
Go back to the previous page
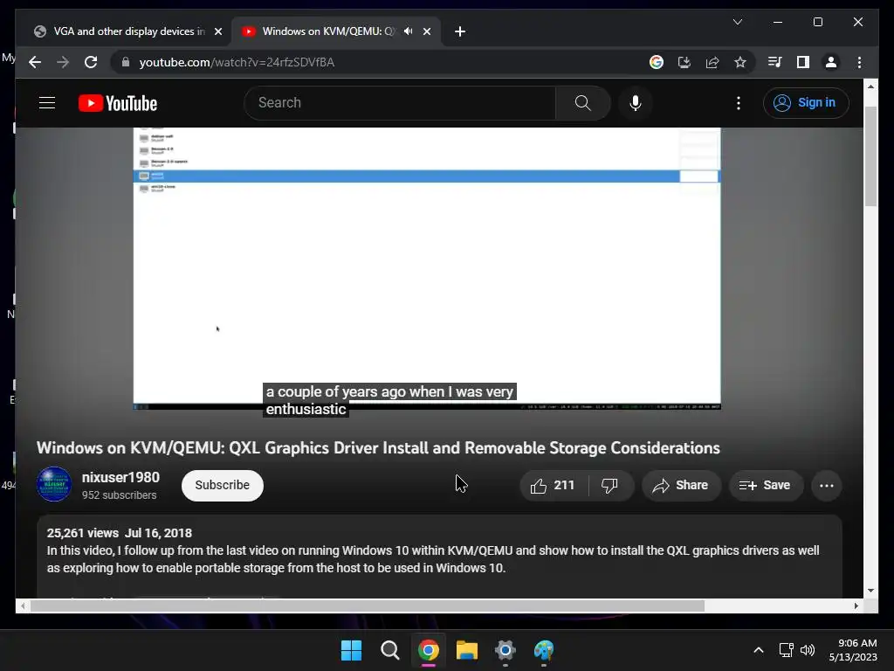click(35, 62)
